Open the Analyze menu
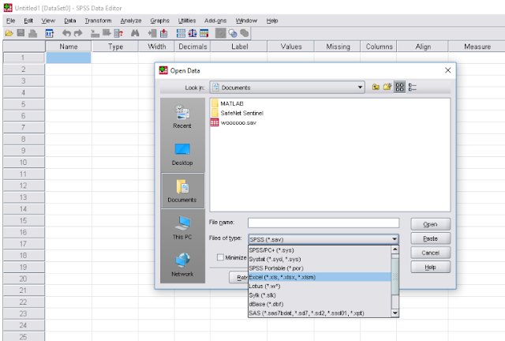This screenshot has width=505, height=341. click(131, 21)
